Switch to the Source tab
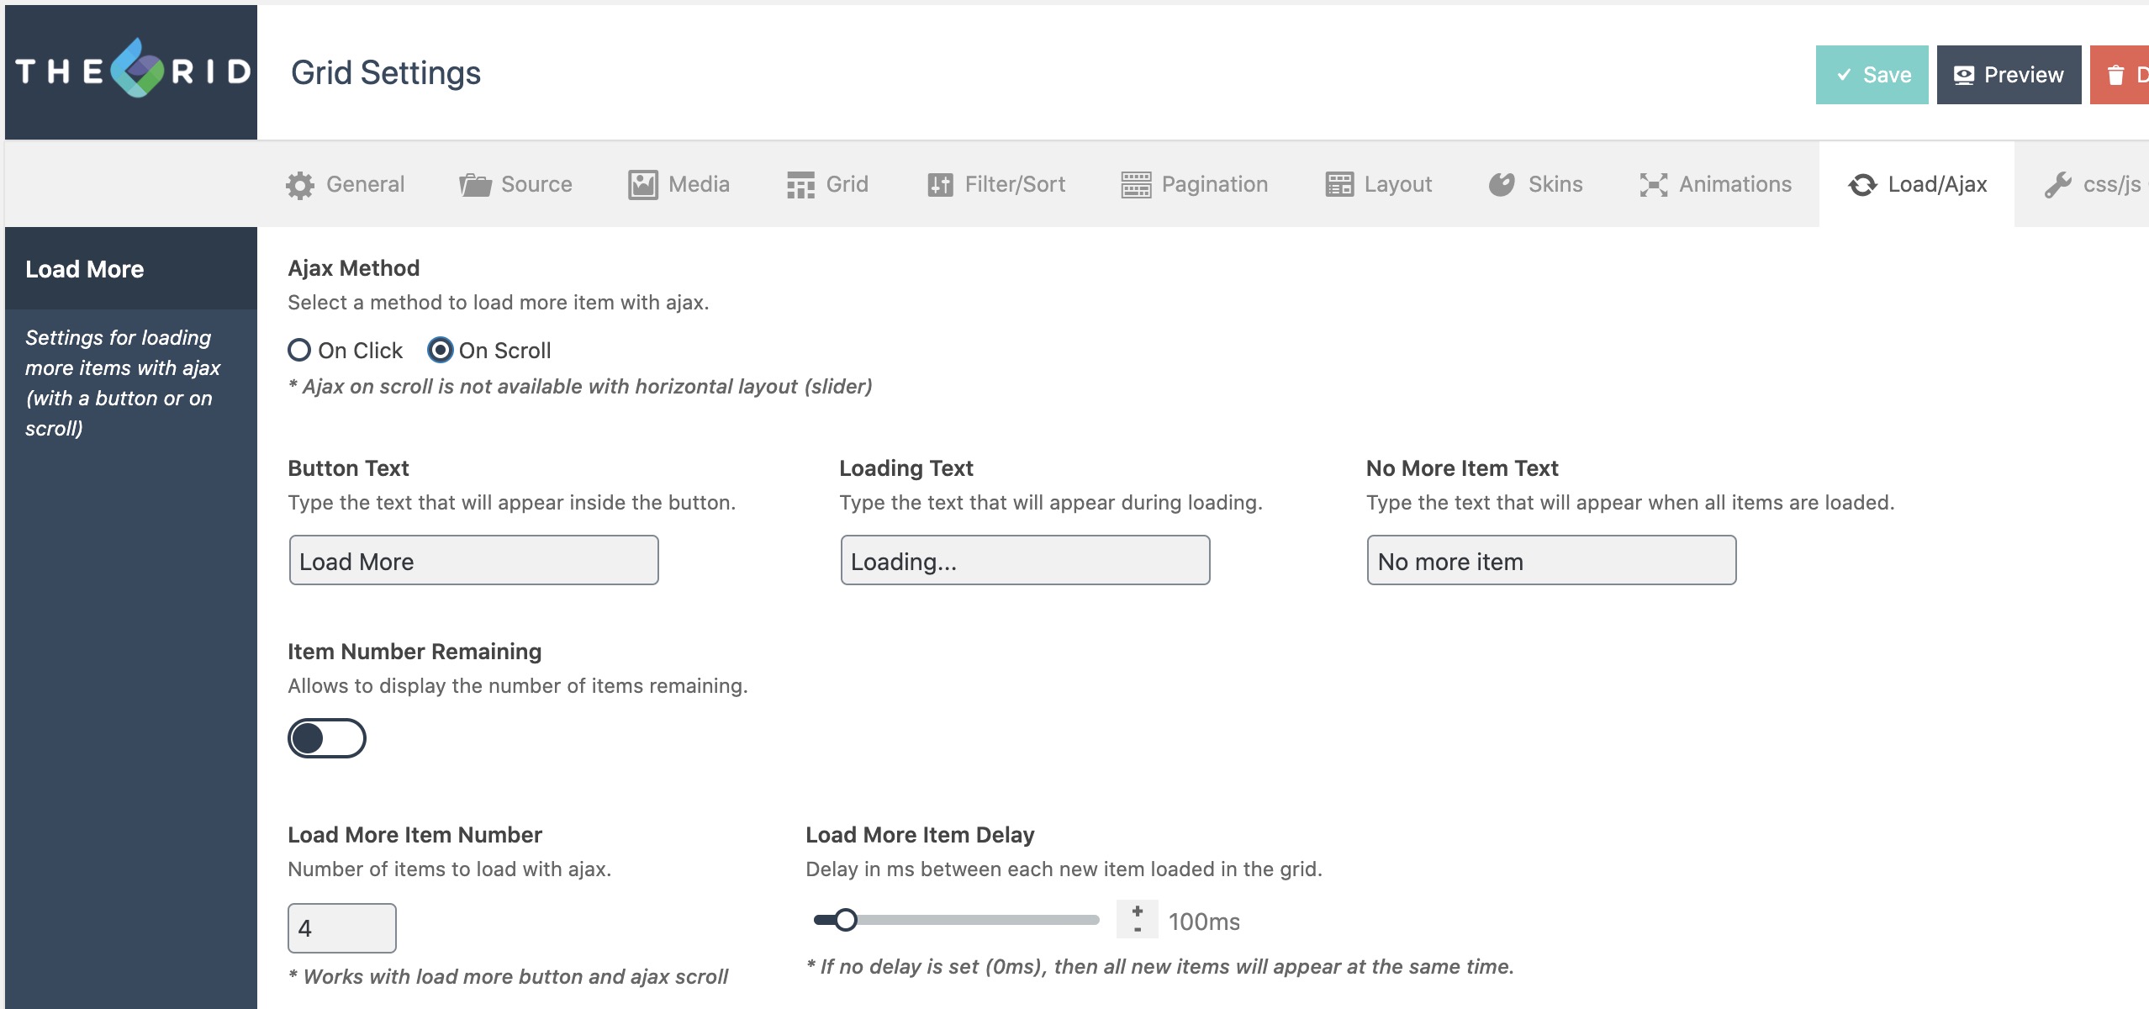This screenshot has width=2149, height=1009. [x=516, y=185]
